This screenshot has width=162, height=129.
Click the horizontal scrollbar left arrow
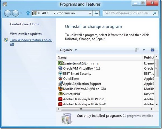point(58,109)
